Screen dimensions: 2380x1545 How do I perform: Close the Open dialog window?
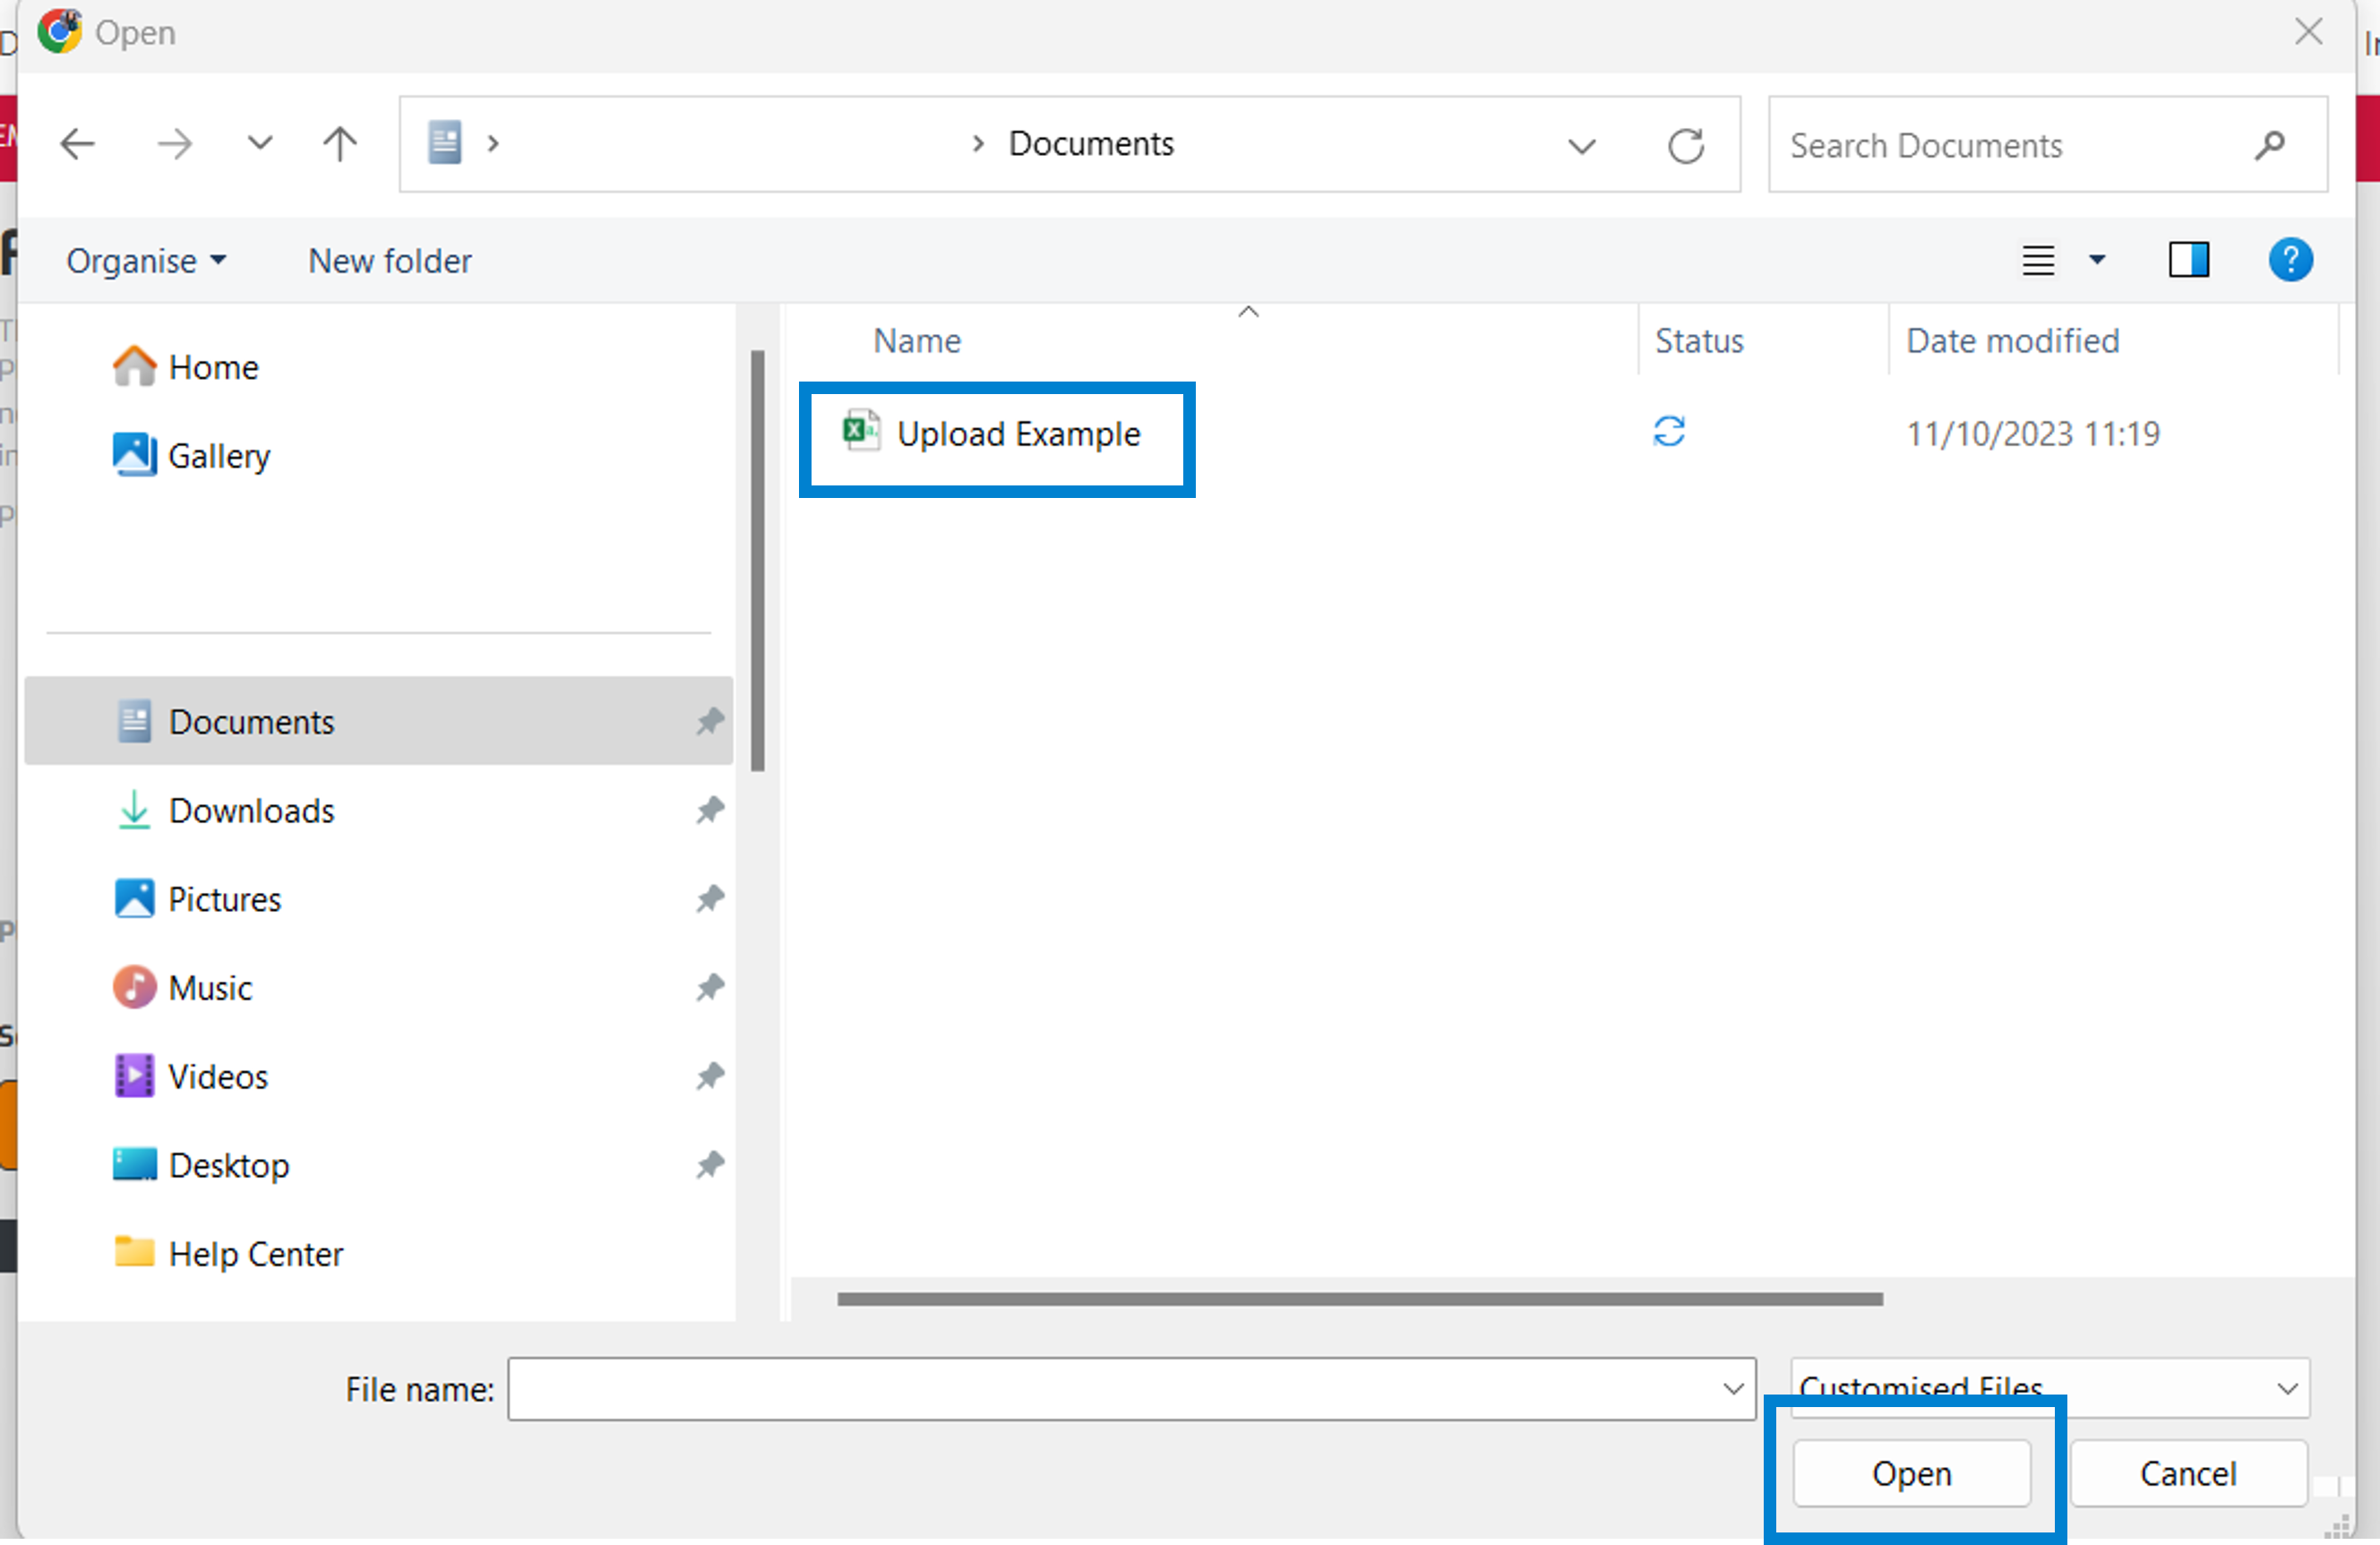[2308, 32]
